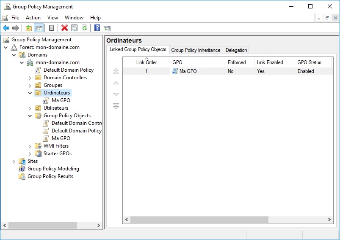Viewport: 340px width, 240px height.
Task: Collapse the mon-domaine.com domain node
Action: 22,63
